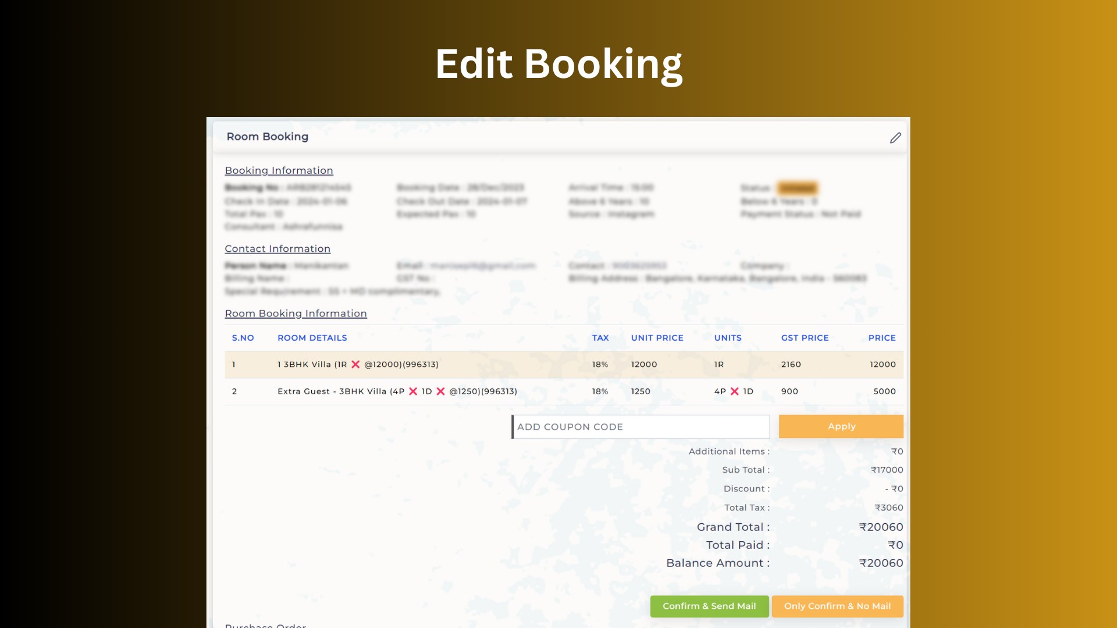Remove the 1R rate using its red X
The image size is (1117, 628).
pyautogui.click(x=357, y=365)
